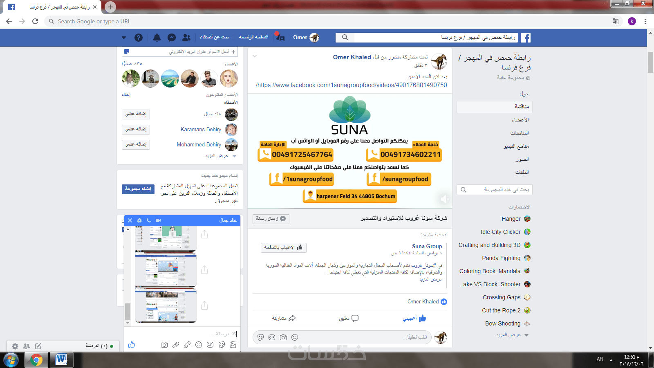Start voice call in خالد جمال chat
This screenshot has height=368, width=654.
(x=149, y=220)
